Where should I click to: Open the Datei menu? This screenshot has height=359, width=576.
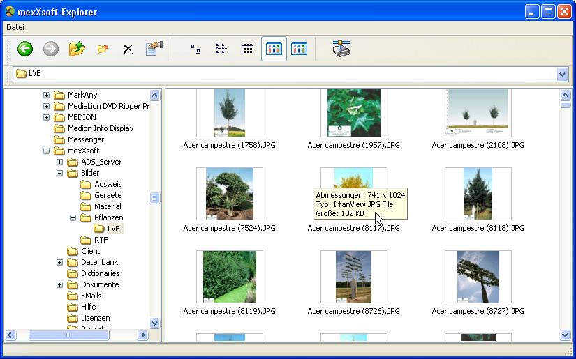[15, 27]
